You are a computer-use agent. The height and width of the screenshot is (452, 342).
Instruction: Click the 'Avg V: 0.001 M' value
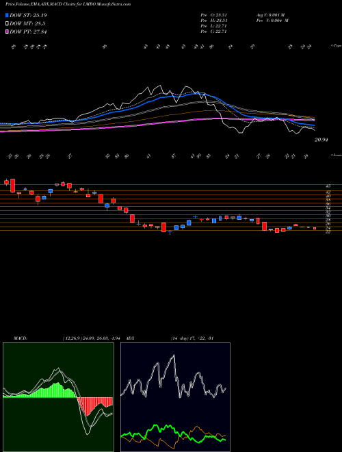pos(272,15)
